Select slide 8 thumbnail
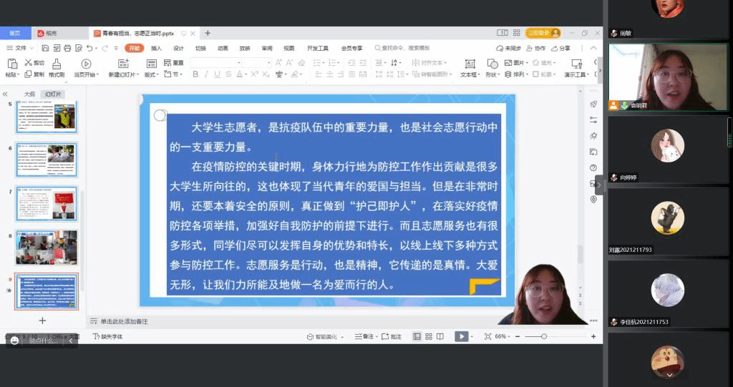The width and height of the screenshot is (733, 387). tap(47, 248)
